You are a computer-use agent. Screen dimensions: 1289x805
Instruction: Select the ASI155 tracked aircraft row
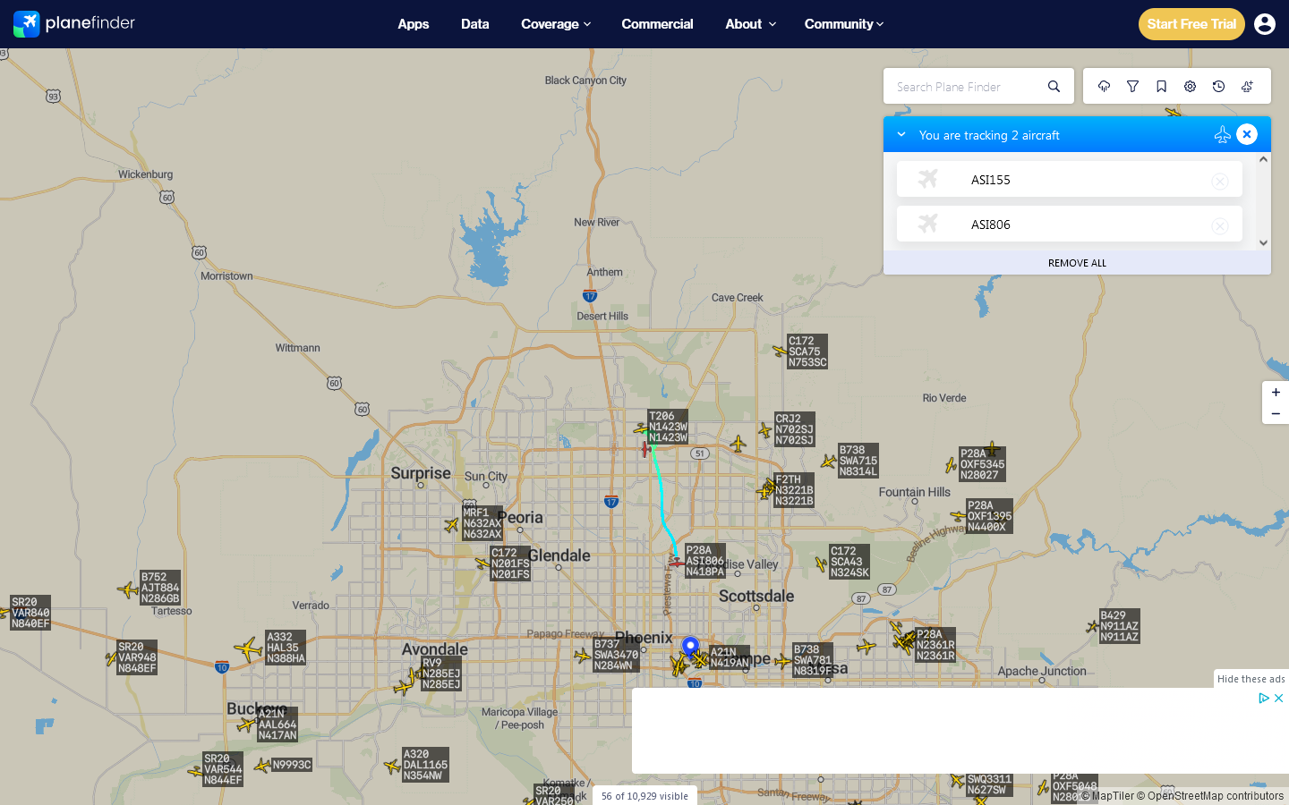click(x=1070, y=179)
